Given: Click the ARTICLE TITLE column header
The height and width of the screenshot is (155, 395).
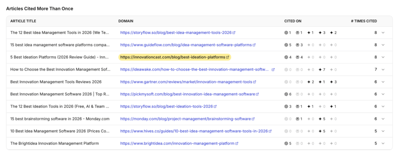Looking at the screenshot, I should pyautogui.click(x=23, y=21).
